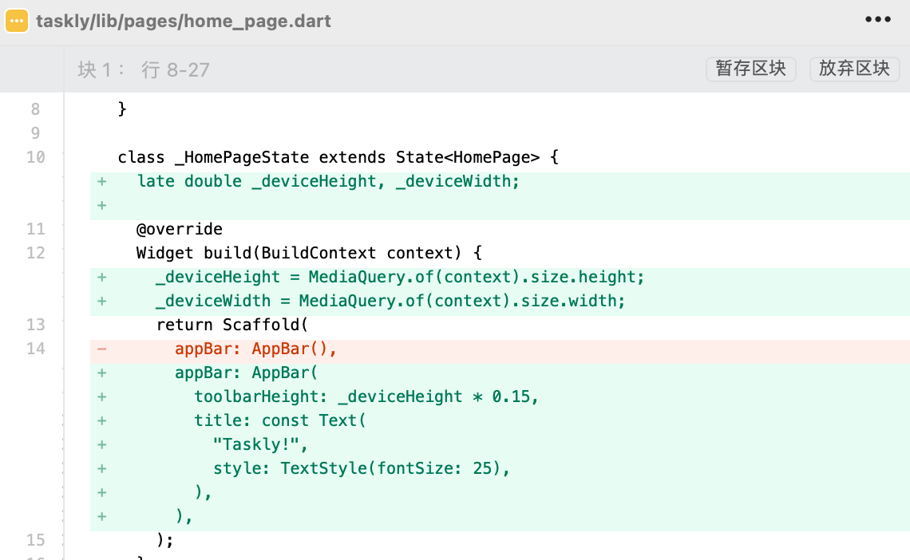The image size is (910, 560).
Task: Click the plus marker beside the toolbarHeight line
Action: [101, 396]
